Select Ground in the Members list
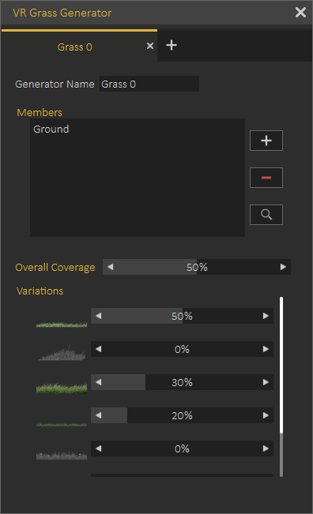313x514 pixels. tap(51, 129)
